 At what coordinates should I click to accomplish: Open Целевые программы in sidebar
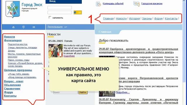[x=18, y=70]
